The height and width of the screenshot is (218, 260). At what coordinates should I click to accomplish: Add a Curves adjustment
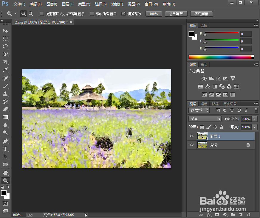(x=218, y=78)
